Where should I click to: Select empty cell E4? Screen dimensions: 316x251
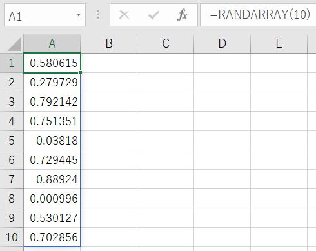tap(279, 121)
